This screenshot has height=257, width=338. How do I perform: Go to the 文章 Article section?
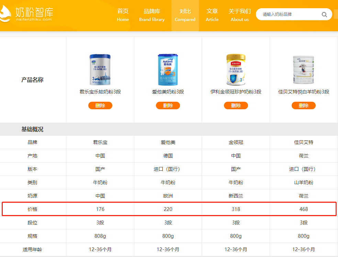(212, 15)
